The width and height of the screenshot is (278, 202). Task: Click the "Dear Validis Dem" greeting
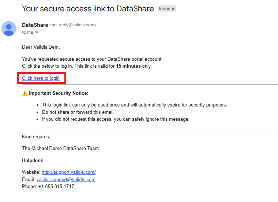tap(41, 47)
